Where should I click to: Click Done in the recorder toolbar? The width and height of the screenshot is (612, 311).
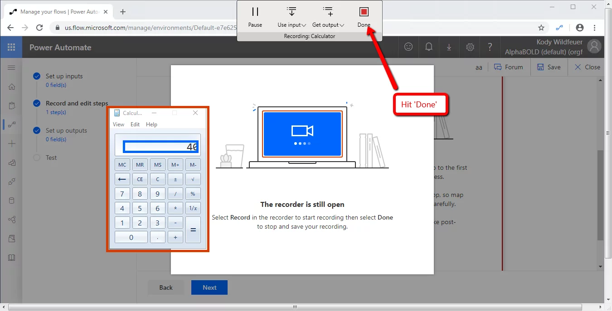[364, 17]
